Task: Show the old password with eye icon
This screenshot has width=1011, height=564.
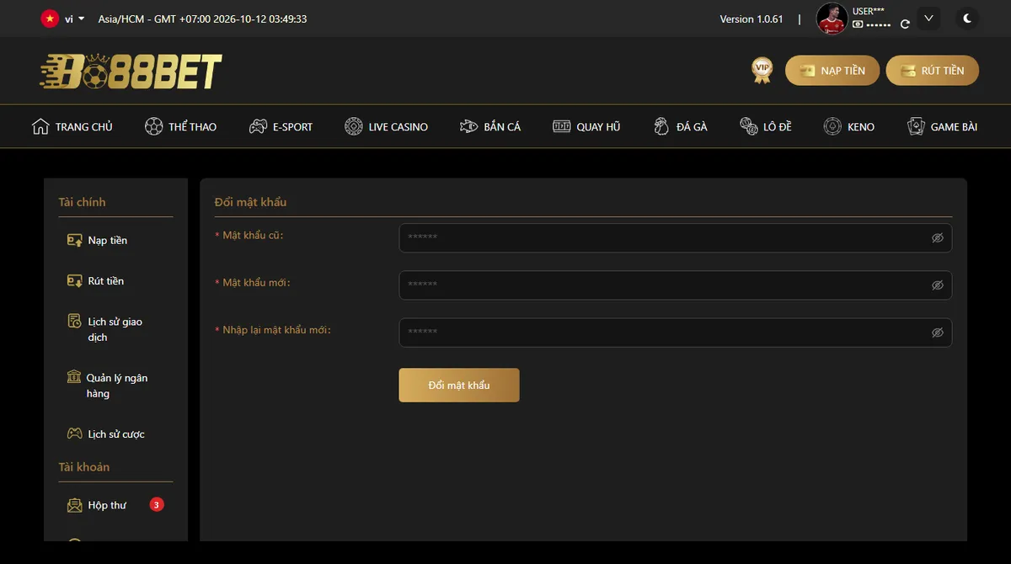Action: [x=937, y=238]
